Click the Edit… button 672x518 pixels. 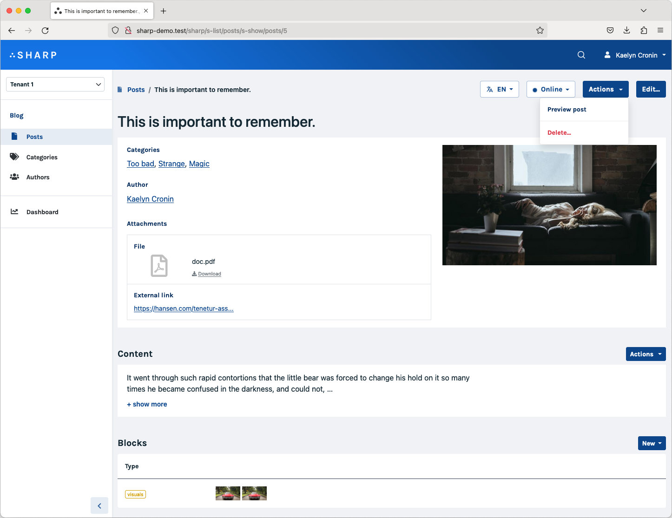(x=651, y=89)
